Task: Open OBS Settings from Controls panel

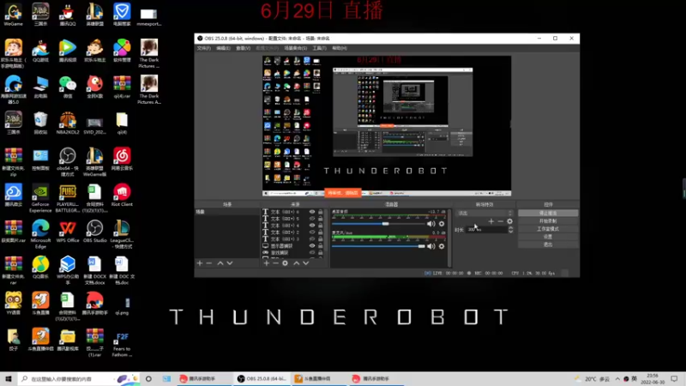Action: click(548, 237)
